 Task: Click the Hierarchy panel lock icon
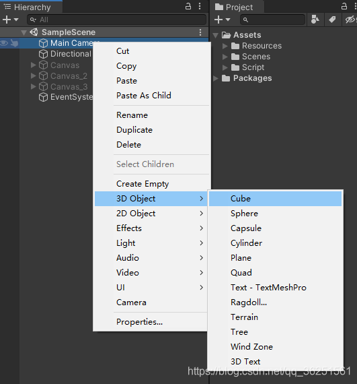point(188,6)
